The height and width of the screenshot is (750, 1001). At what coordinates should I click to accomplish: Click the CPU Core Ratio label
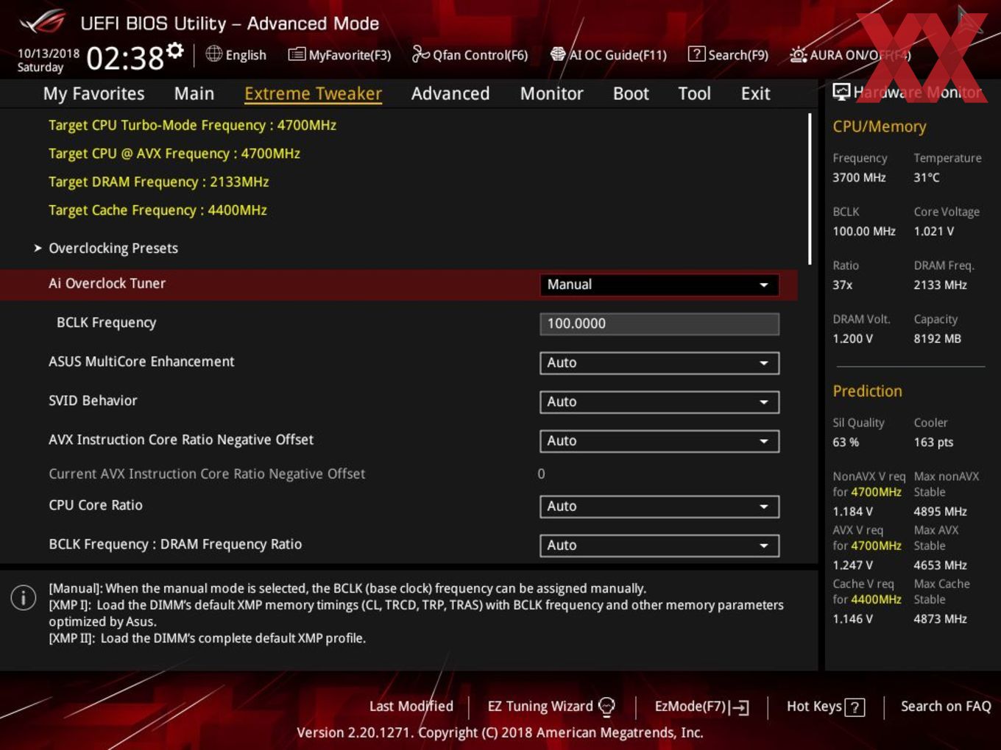(96, 505)
